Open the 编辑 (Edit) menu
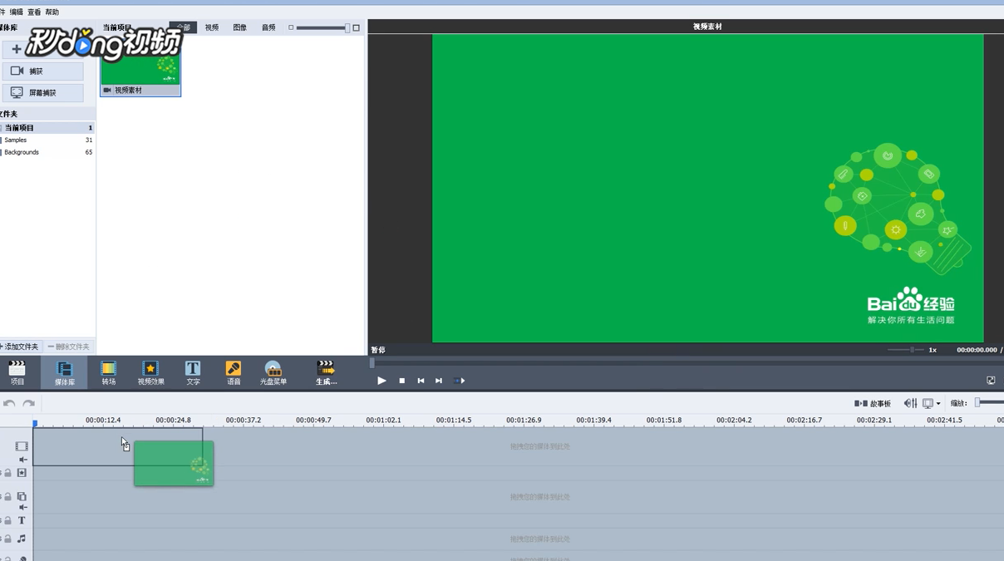This screenshot has width=1004, height=561. click(x=16, y=12)
